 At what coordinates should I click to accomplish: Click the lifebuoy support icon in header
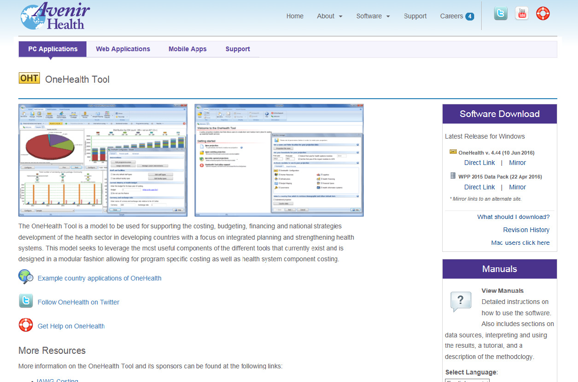[543, 14]
